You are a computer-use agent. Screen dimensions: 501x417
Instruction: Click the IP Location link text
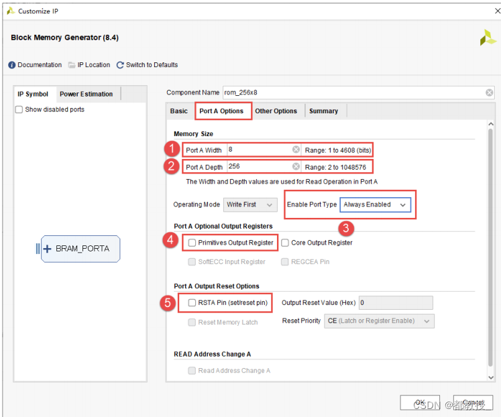coord(94,65)
